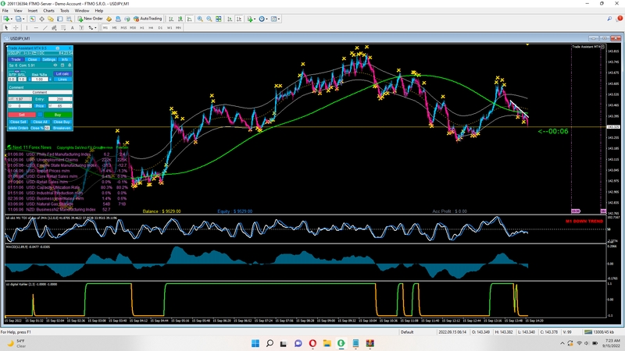Select the Crosshair tool

(x=16, y=27)
